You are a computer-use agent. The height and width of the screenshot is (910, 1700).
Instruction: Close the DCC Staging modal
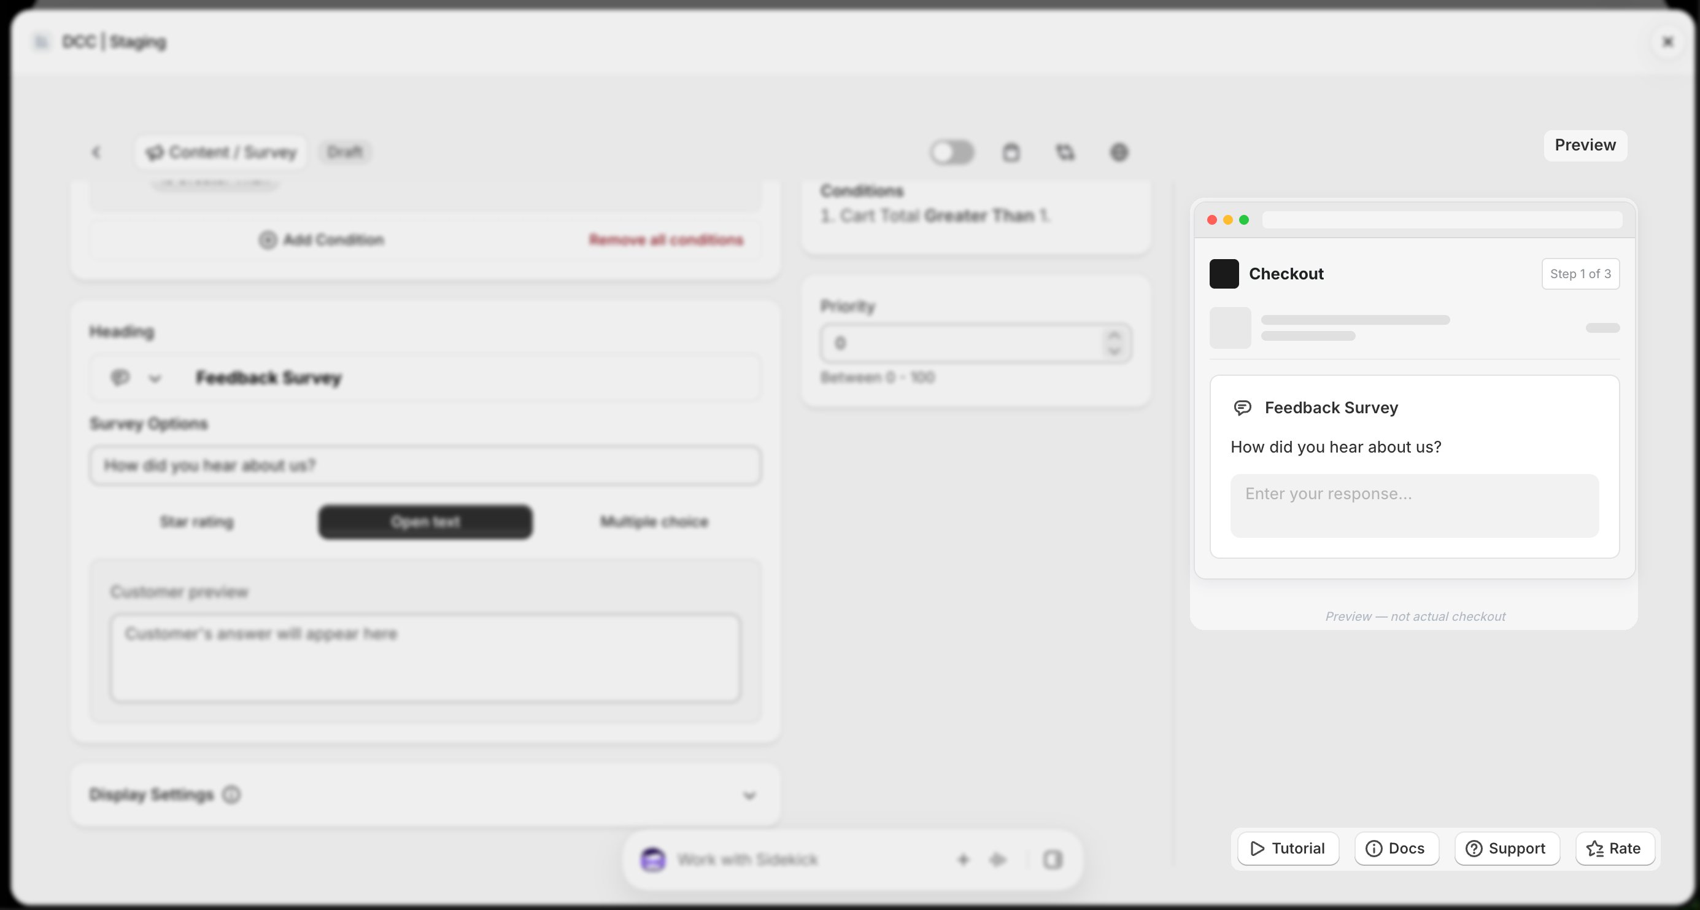[1668, 42]
